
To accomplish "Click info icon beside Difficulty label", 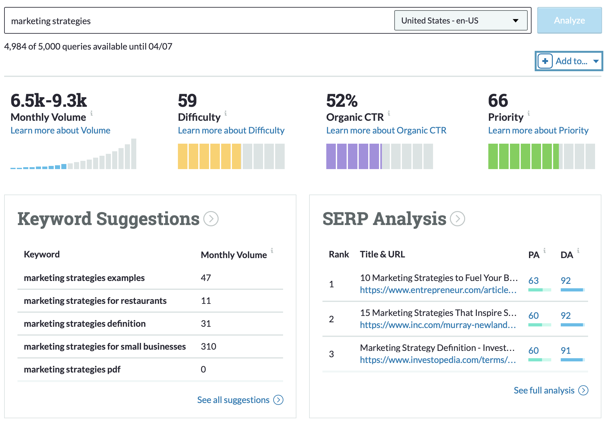I will 226,113.
